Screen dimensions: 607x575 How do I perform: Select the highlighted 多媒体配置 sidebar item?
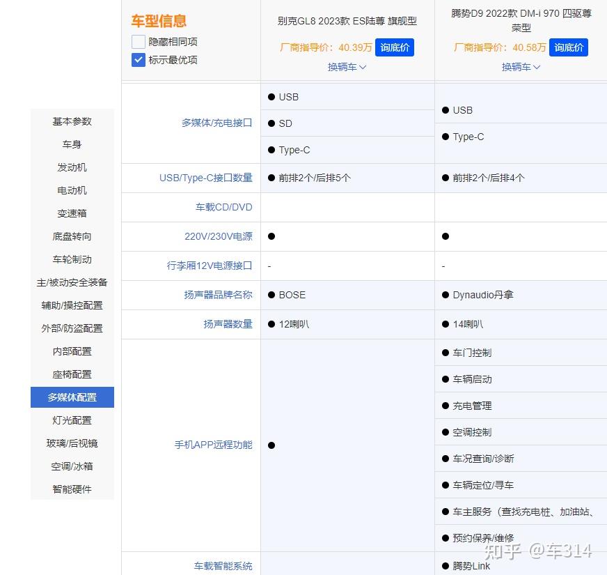pyautogui.click(x=71, y=397)
